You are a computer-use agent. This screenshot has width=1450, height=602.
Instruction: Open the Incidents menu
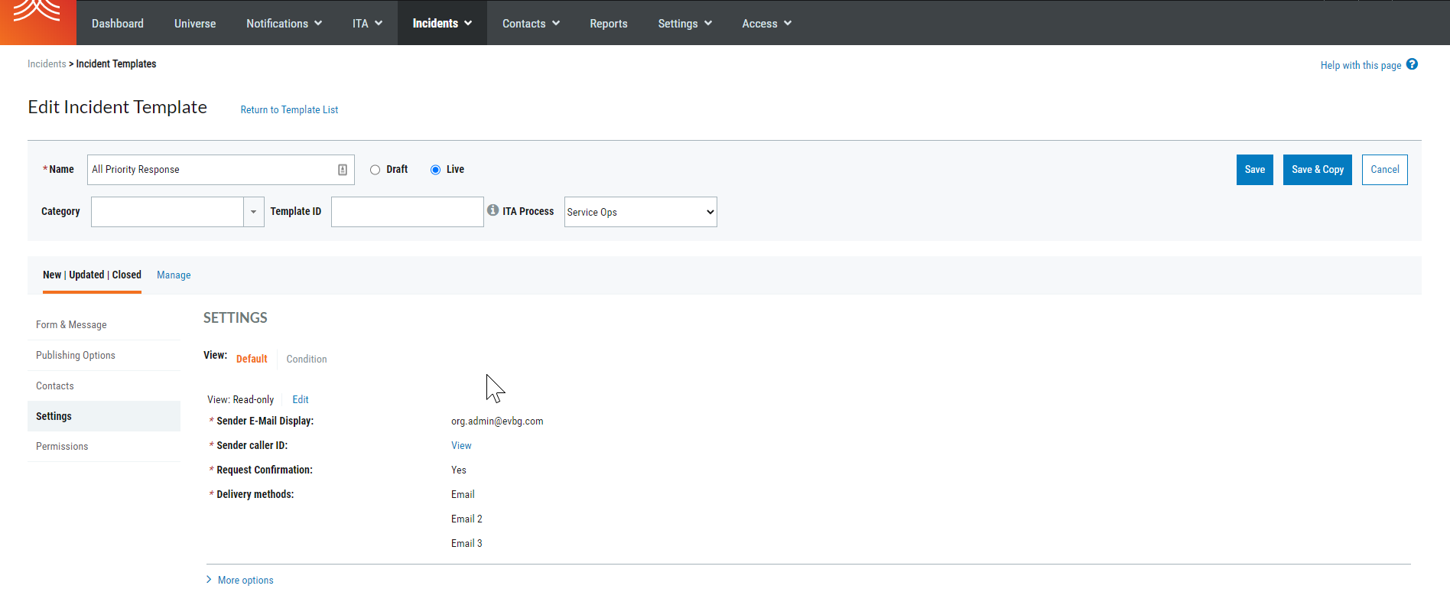(x=441, y=23)
